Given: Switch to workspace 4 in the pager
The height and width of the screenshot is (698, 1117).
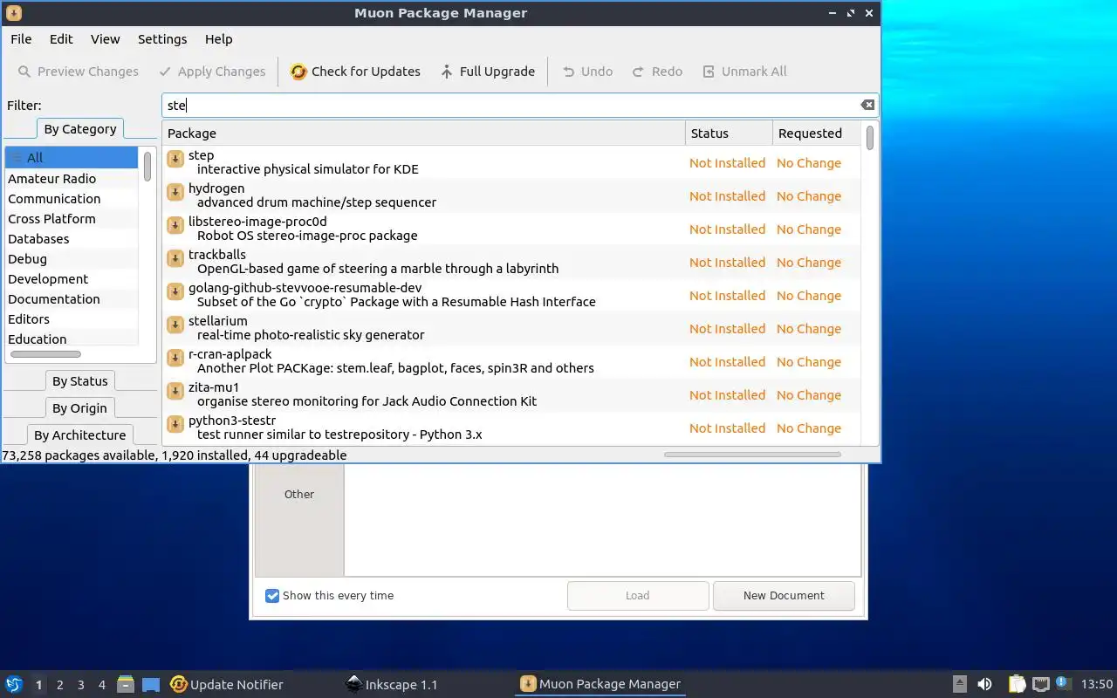Looking at the screenshot, I should point(102,685).
